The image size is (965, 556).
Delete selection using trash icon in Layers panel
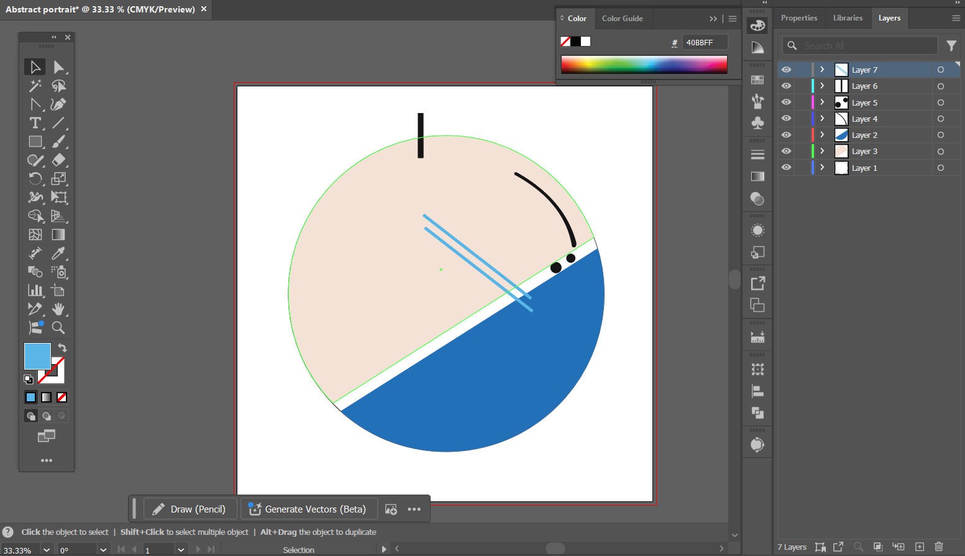tap(939, 547)
